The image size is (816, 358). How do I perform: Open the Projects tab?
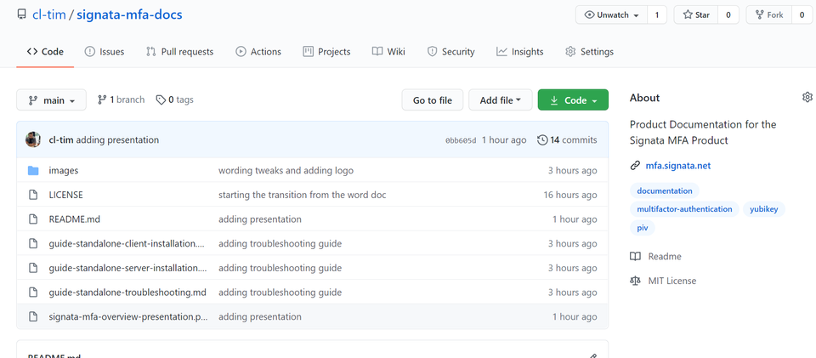pos(326,52)
